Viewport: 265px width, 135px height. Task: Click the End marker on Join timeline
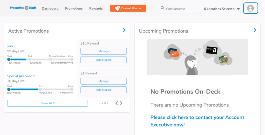[x=30, y=59]
